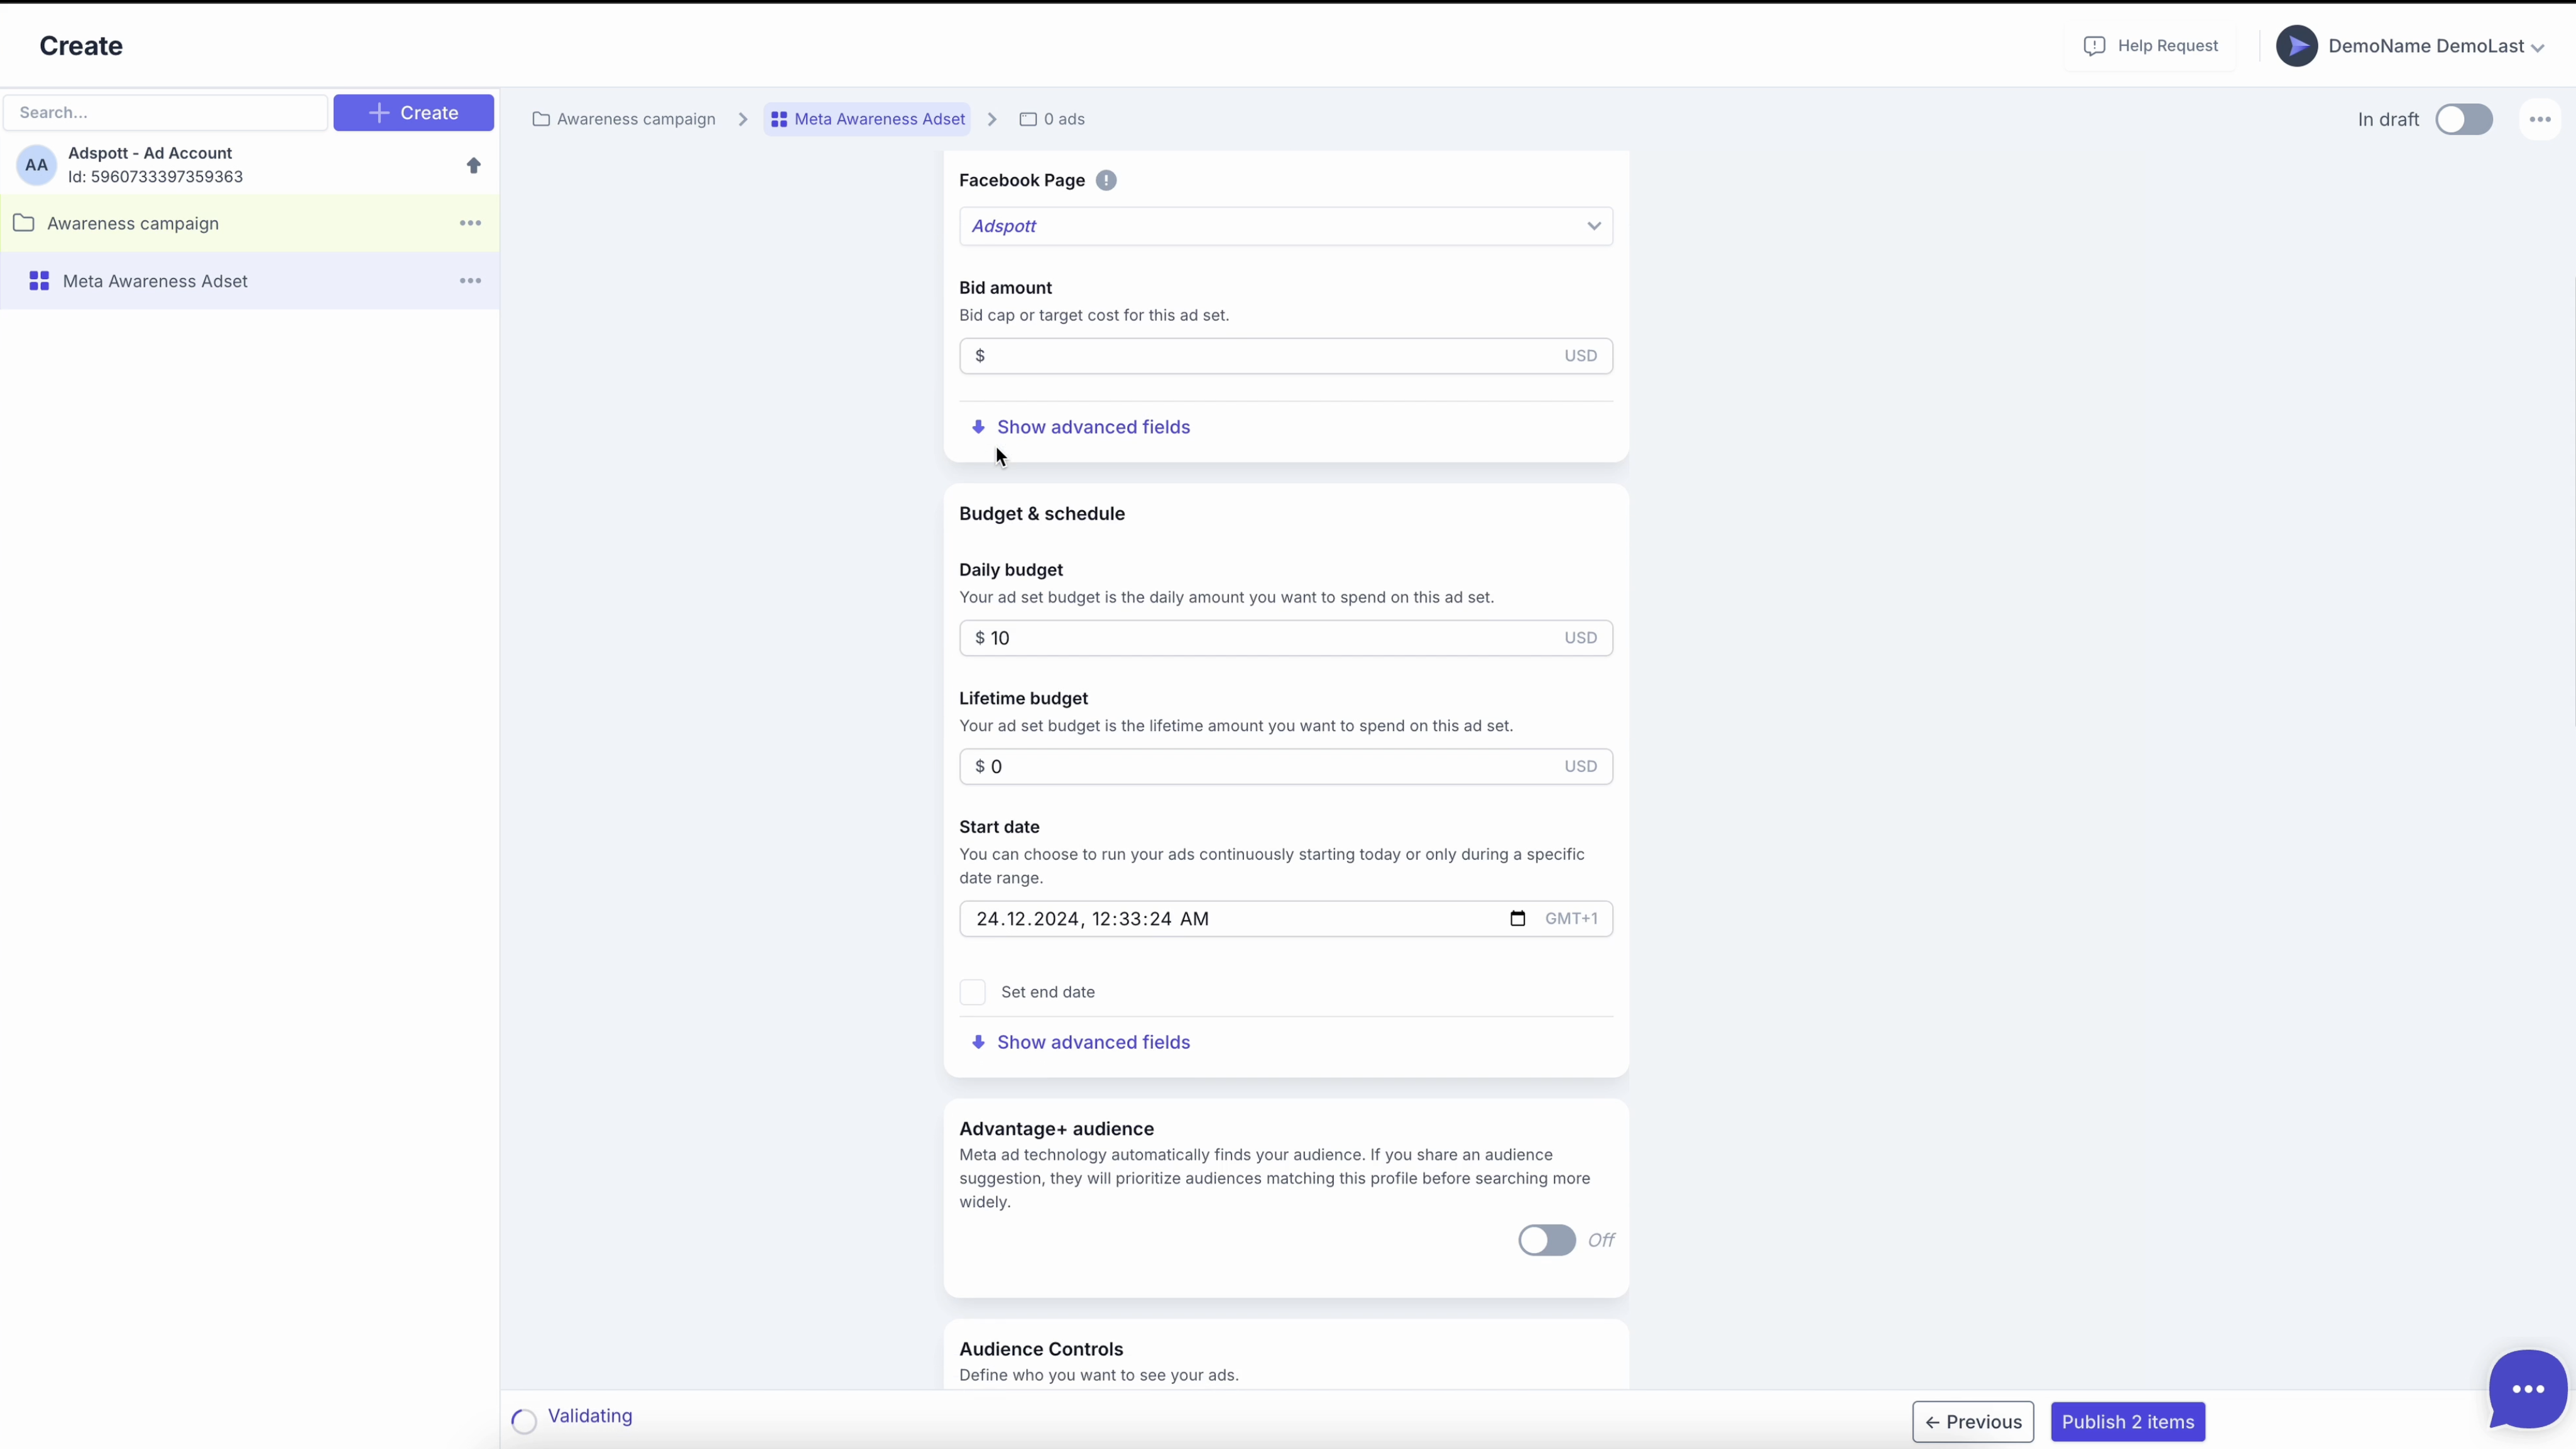2576x1449 pixels.
Task: Click the DemoName DemoLast profile avatar
Action: point(2297,46)
